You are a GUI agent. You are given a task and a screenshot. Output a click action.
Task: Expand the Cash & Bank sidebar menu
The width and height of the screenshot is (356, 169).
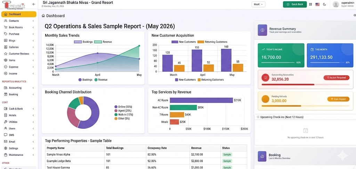point(19,108)
